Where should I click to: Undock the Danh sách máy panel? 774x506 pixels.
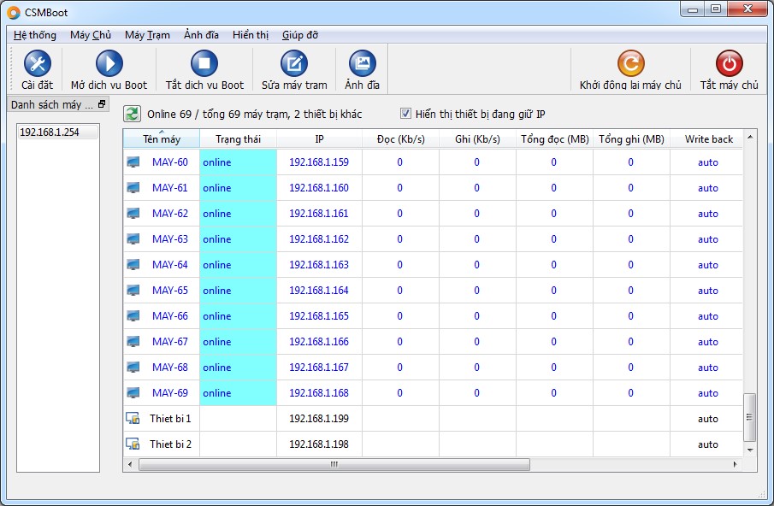[x=102, y=104]
